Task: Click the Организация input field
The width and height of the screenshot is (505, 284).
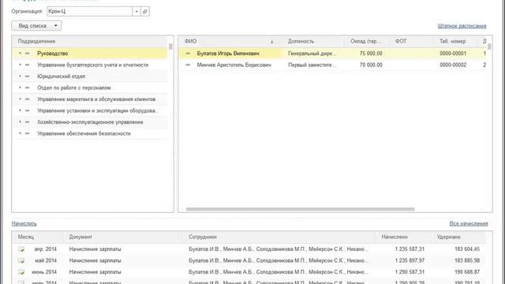Action: pyautogui.click(x=89, y=11)
